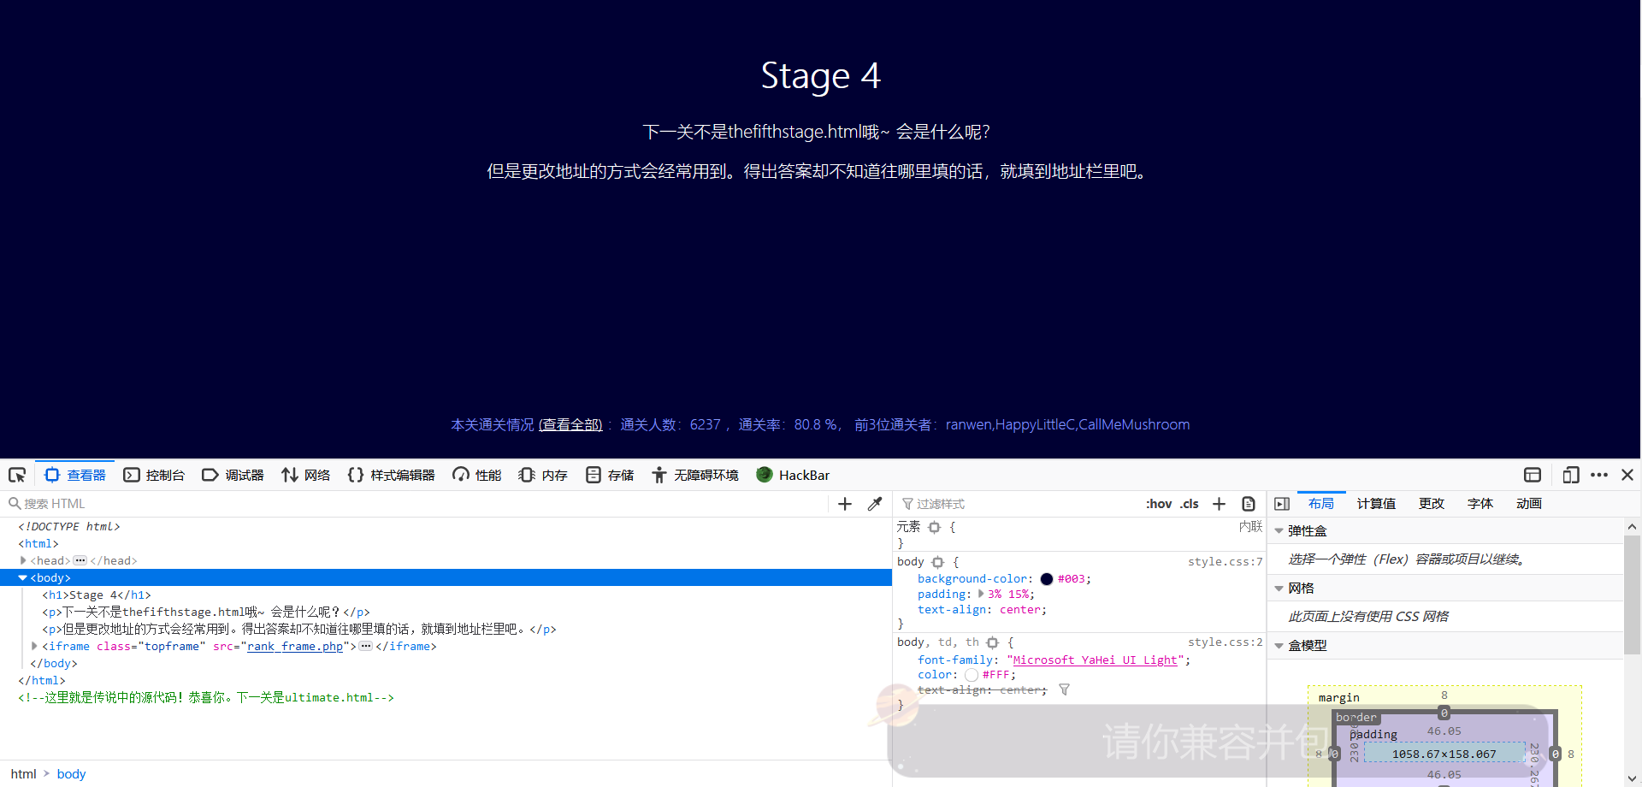This screenshot has height=787, width=1642.
Task: Toggle the :hov pseudo-class panel
Action: pos(1159,503)
